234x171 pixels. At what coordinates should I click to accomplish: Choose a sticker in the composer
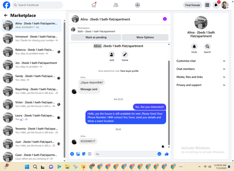tap(84, 154)
